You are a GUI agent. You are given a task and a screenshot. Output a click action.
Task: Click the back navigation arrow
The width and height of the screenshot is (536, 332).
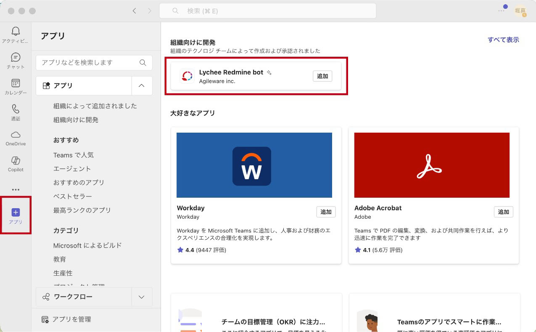click(134, 11)
